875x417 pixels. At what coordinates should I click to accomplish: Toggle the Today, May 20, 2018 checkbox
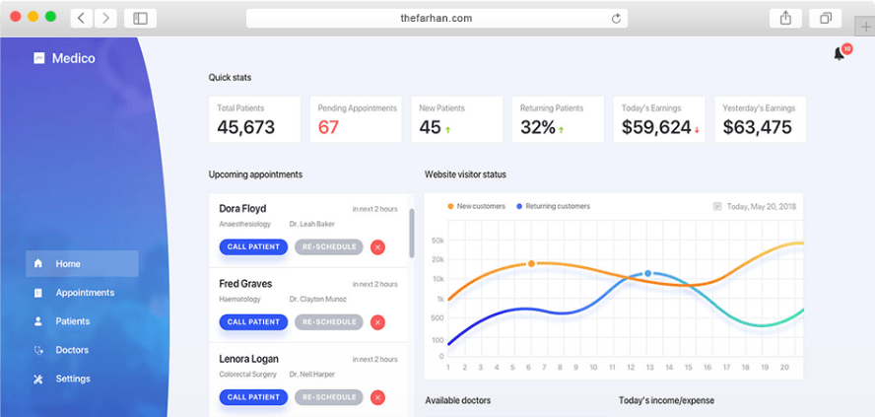717,207
